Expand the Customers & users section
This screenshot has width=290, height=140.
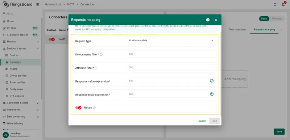pos(38,103)
